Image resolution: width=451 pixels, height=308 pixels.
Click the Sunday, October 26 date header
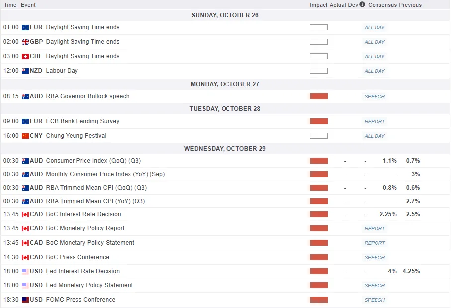[225, 15]
